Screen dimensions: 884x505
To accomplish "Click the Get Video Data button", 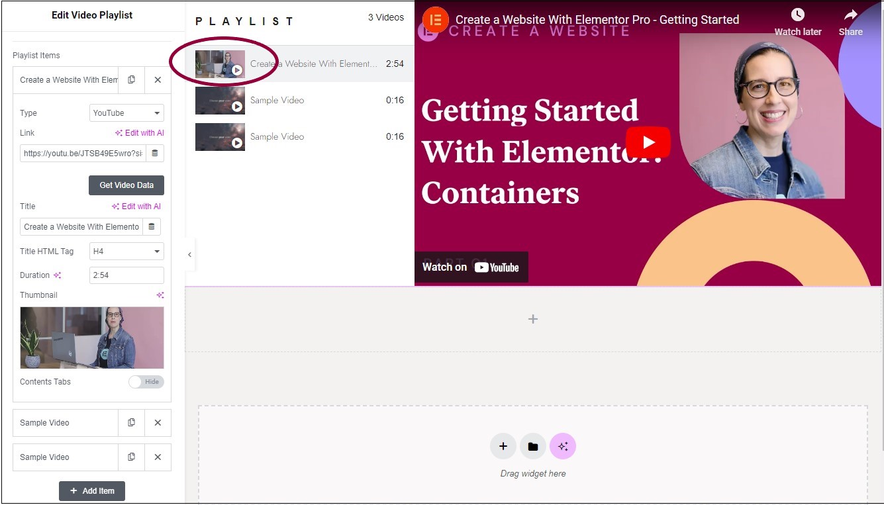I will pyautogui.click(x=126, y=185).
